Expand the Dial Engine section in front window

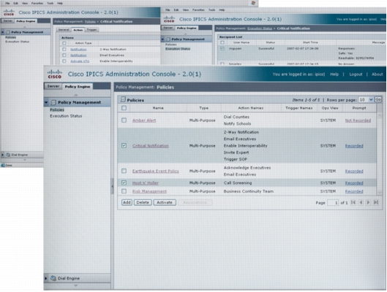(46, 278)
